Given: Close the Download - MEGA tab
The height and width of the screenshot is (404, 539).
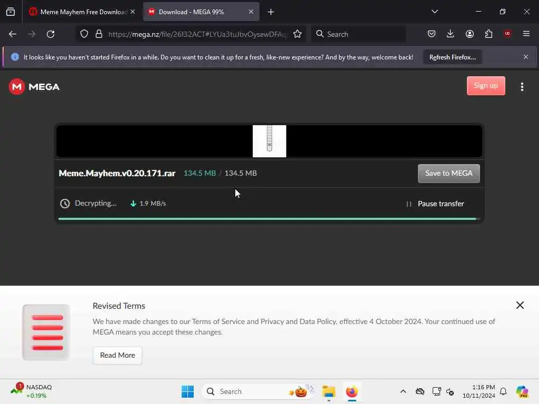Looking at the screenshot, I should pos(251,12).
